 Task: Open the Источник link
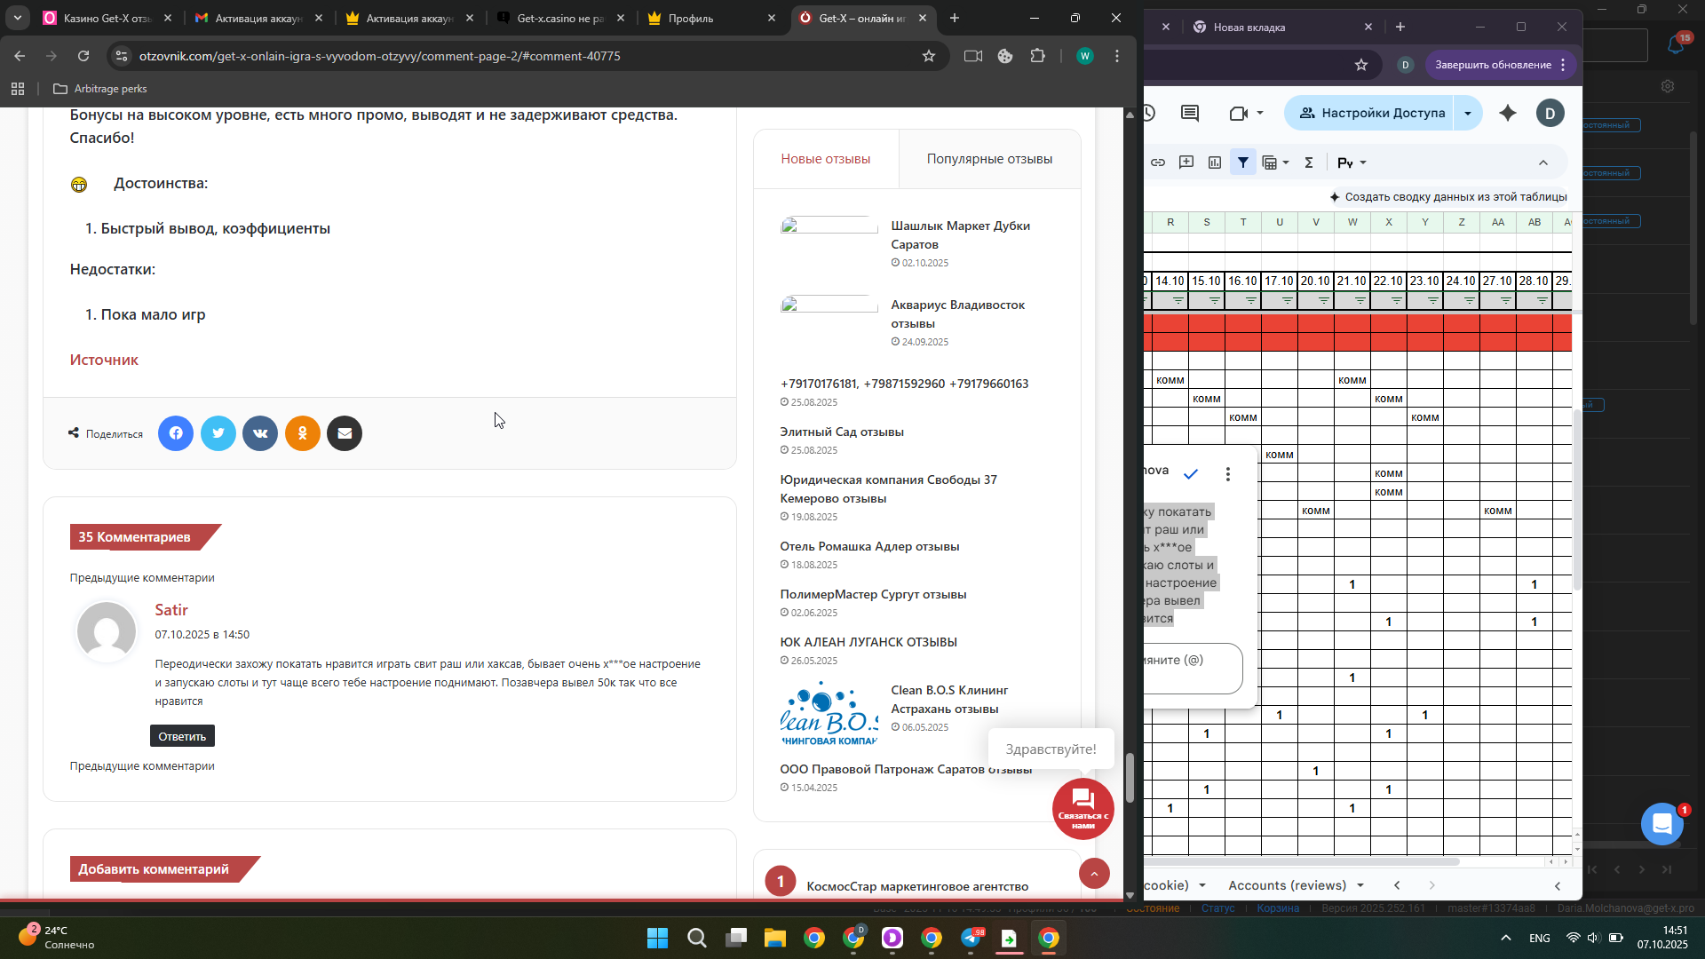pyautogui.click(x=104, y=360)
